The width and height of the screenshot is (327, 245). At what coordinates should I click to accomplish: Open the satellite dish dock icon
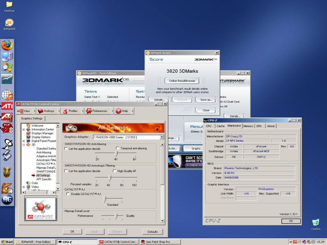tap(7, 144)
